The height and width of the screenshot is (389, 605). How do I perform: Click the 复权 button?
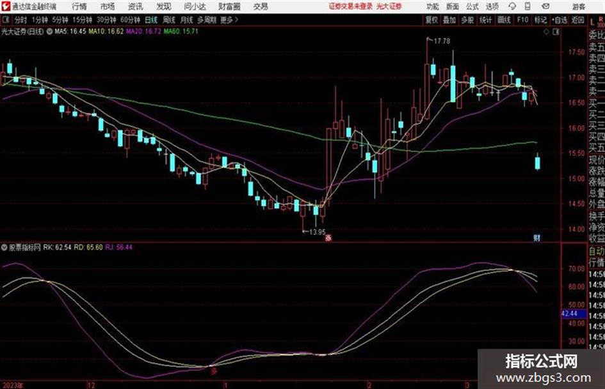(x=432, y=20)
